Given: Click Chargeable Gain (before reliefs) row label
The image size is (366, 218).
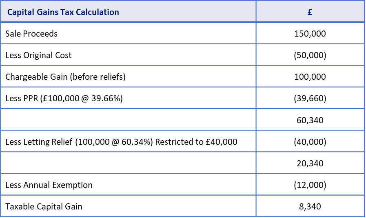Looking at the screenshot, I should tap(65, 77).
